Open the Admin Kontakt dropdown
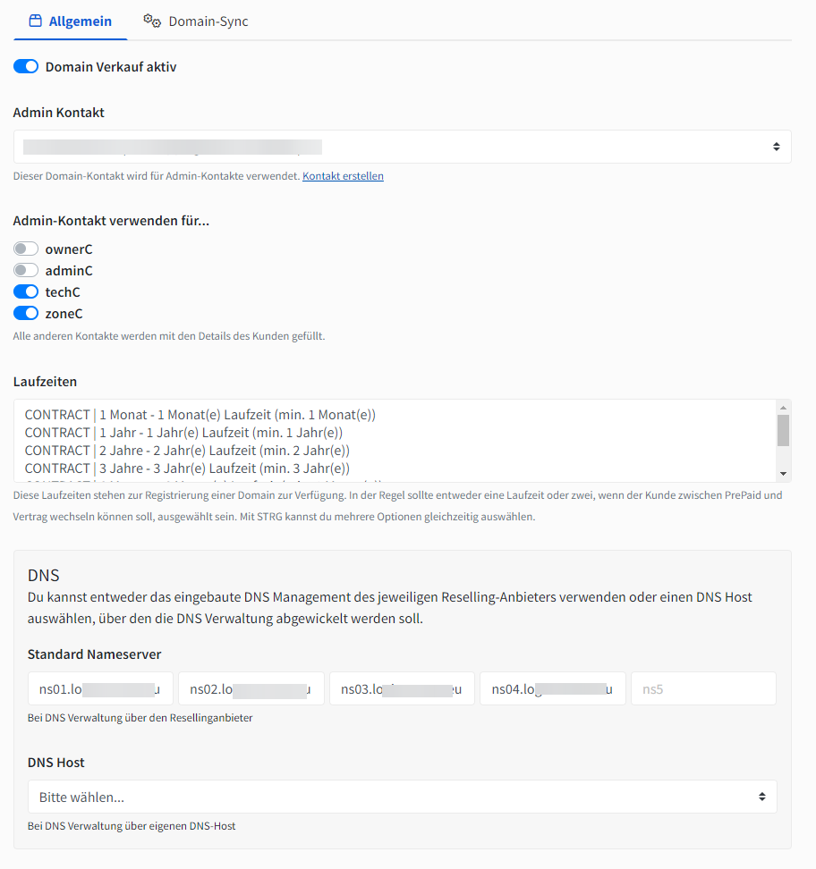The height and width of the screenshot is (869, 816). 402,147
